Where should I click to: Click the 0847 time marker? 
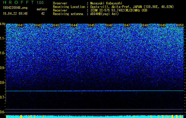click(x=127, y=25)
